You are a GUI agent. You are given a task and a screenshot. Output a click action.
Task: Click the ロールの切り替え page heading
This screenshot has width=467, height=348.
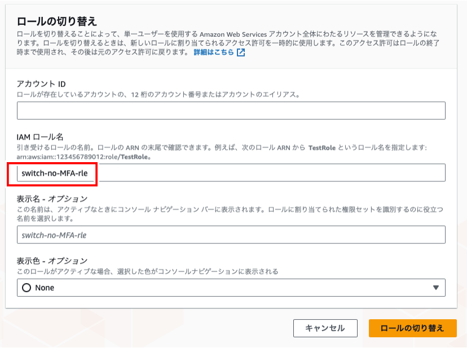click(57, 21)
